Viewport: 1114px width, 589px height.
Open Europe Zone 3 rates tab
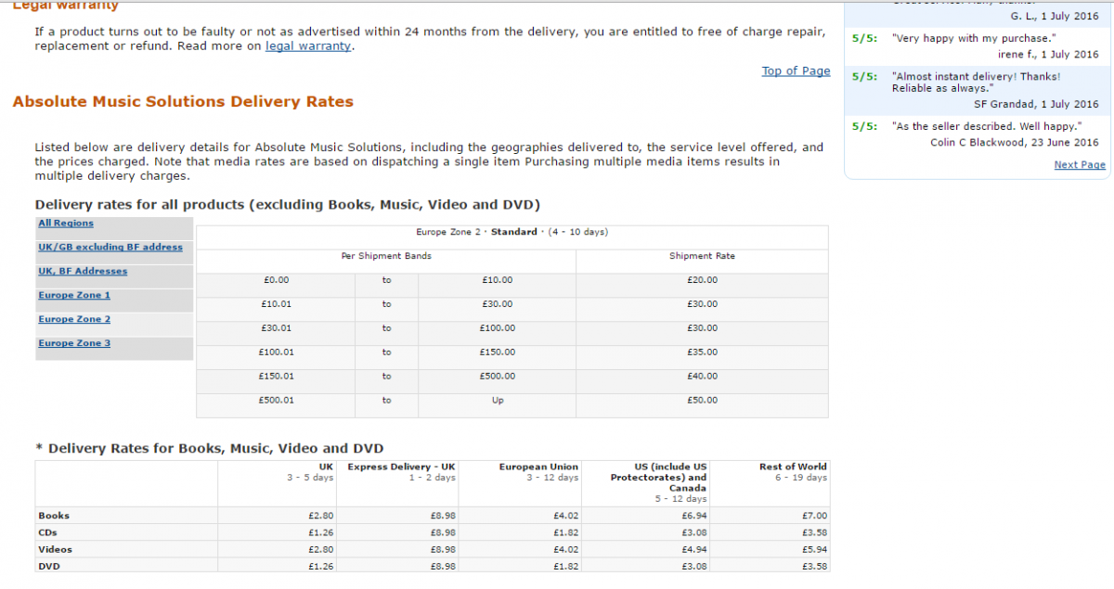point(74,344)
